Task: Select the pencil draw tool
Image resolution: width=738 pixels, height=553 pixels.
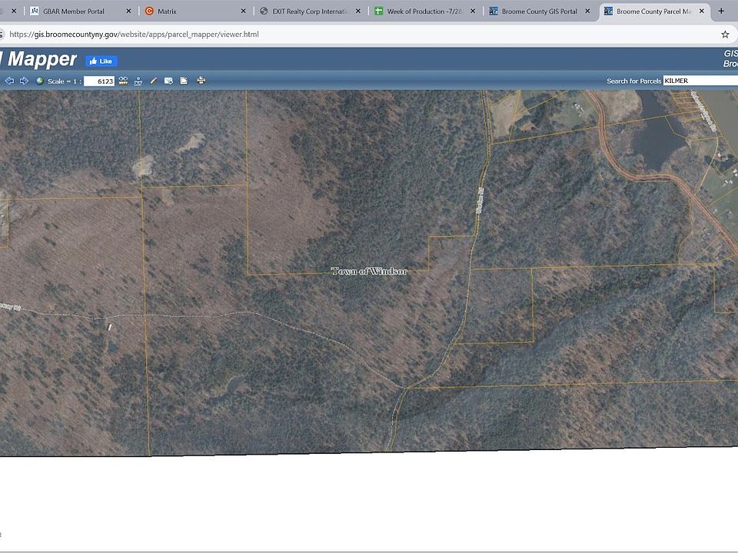Action: [x=154, y=81]
